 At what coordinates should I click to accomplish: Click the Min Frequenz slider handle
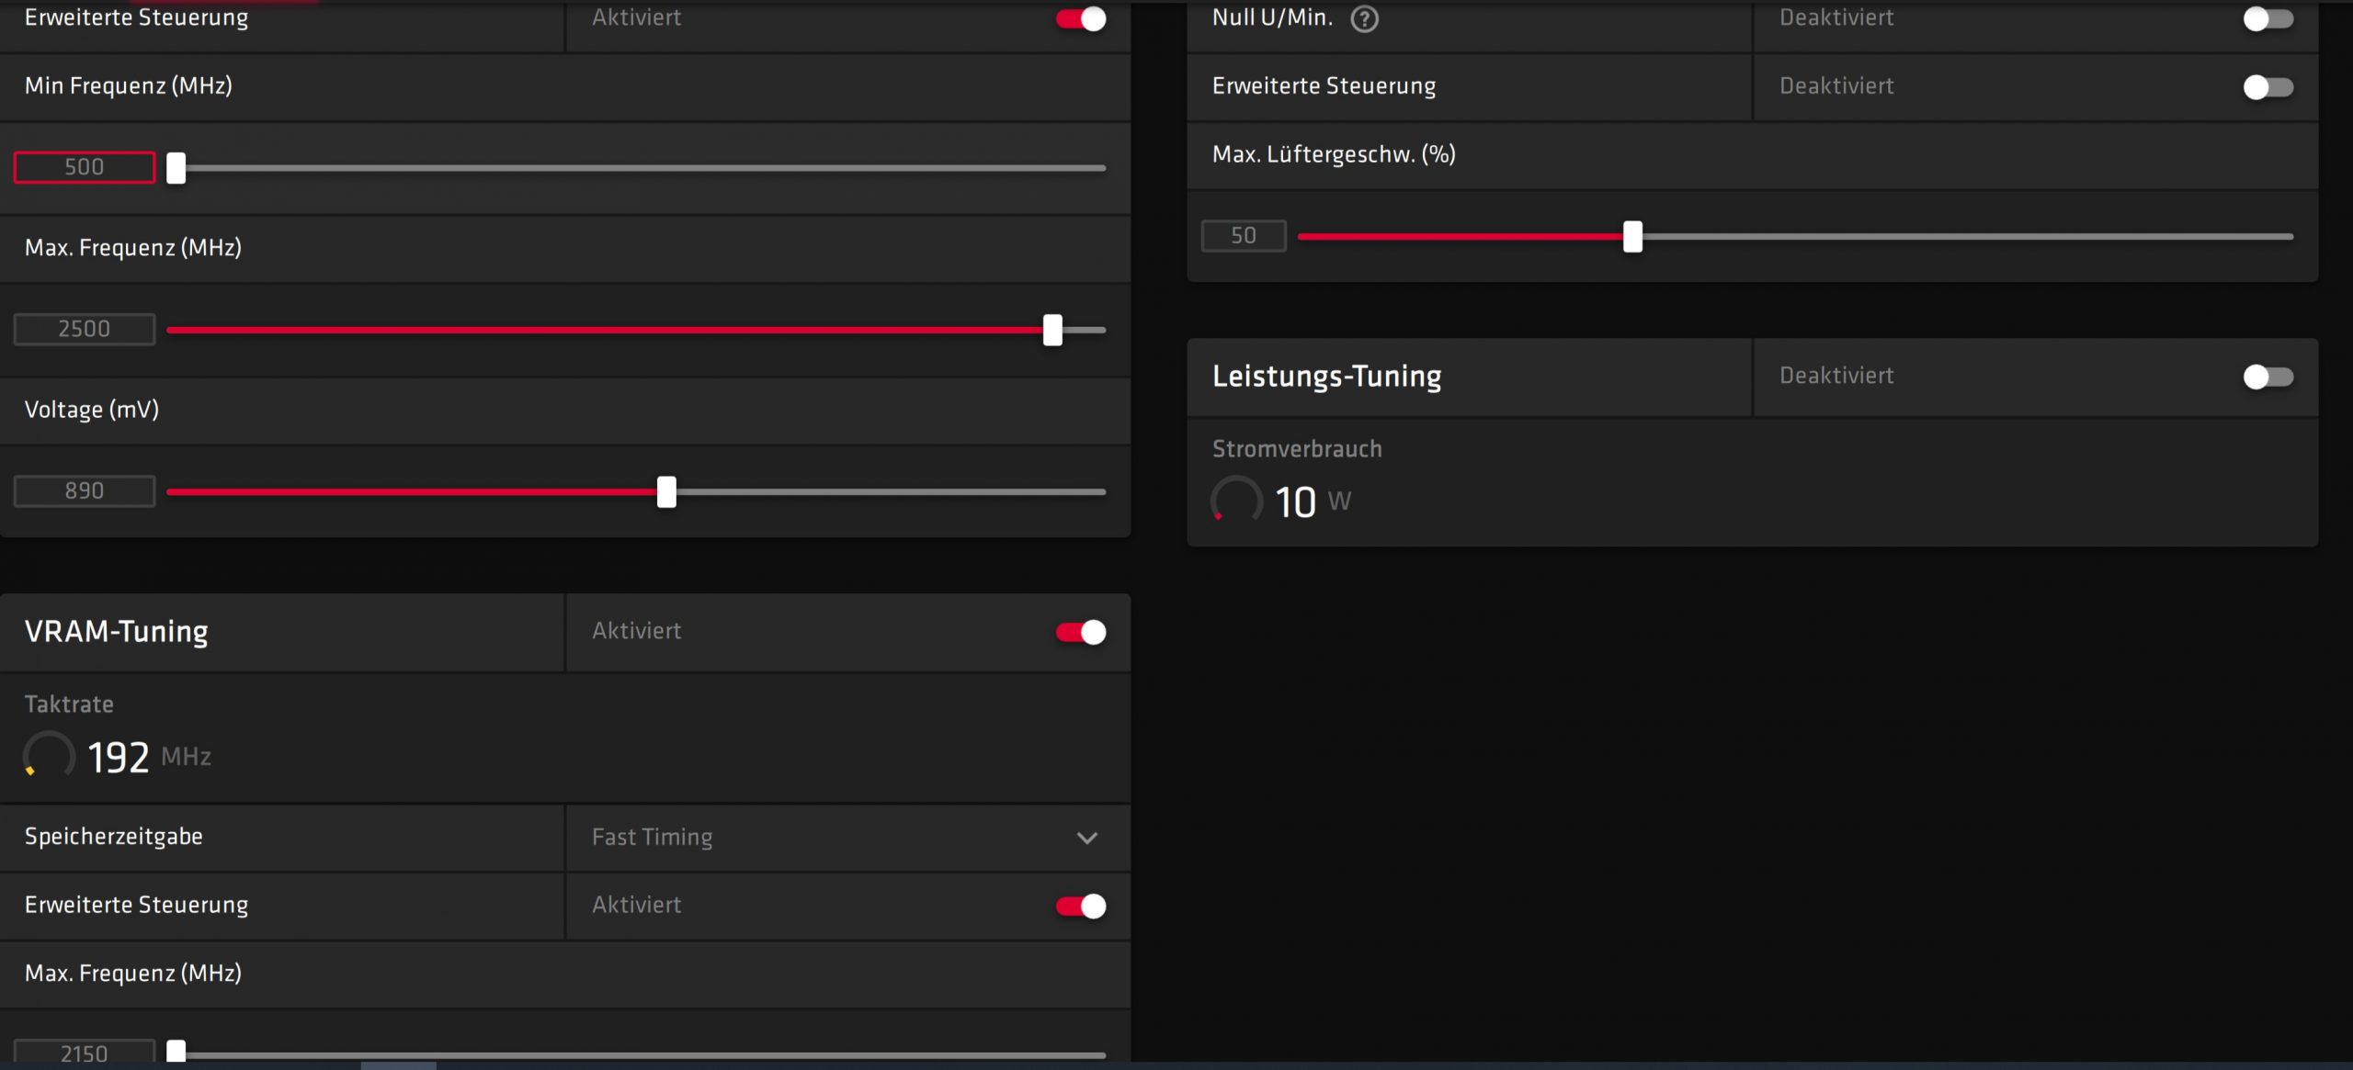pyautogui.click(x=176, y=168)
